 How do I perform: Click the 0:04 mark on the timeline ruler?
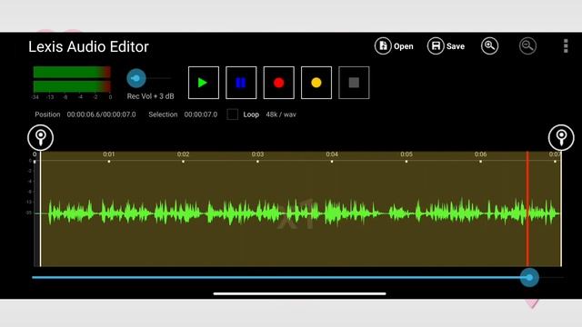(x=332, y=154)
